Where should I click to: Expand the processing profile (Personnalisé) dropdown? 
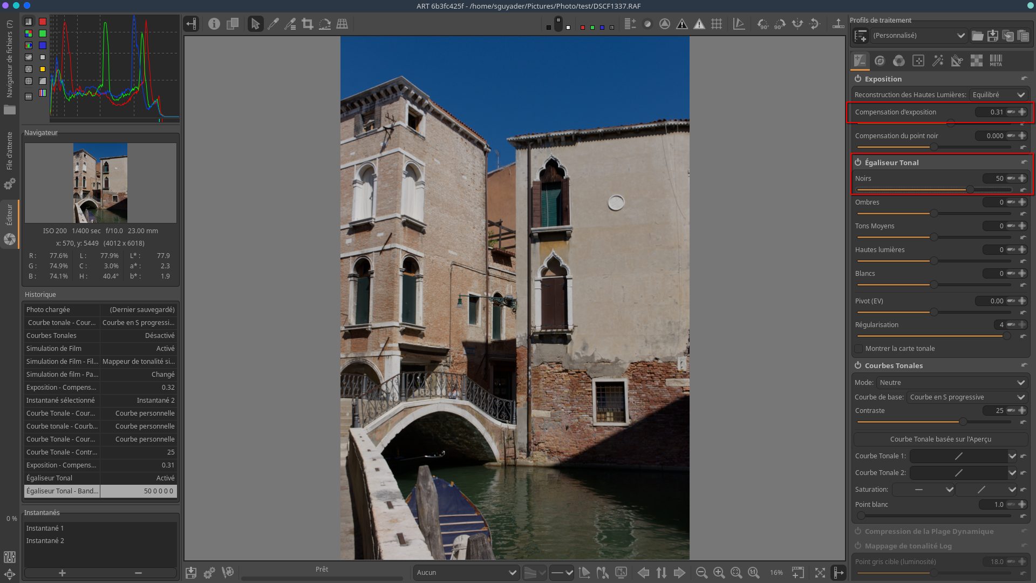[x=918, y=36]
